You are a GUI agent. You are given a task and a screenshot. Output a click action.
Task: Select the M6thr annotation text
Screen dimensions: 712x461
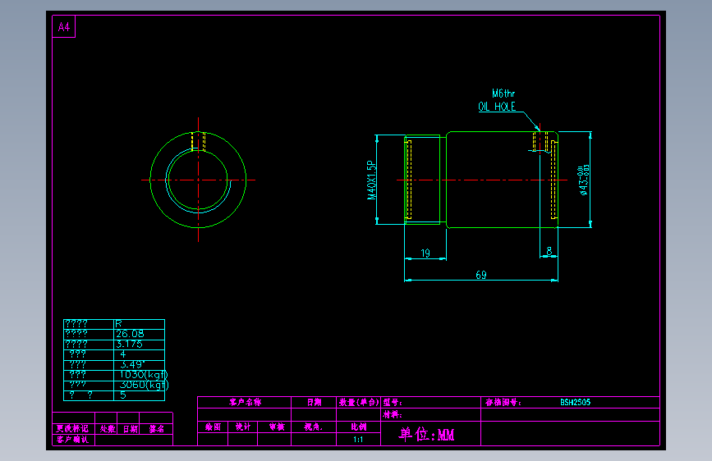point(503,94)
